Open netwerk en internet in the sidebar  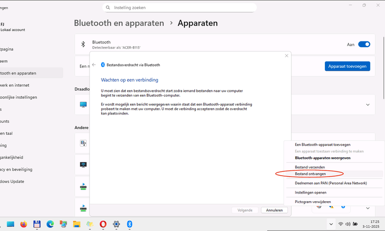coord(14,85)
